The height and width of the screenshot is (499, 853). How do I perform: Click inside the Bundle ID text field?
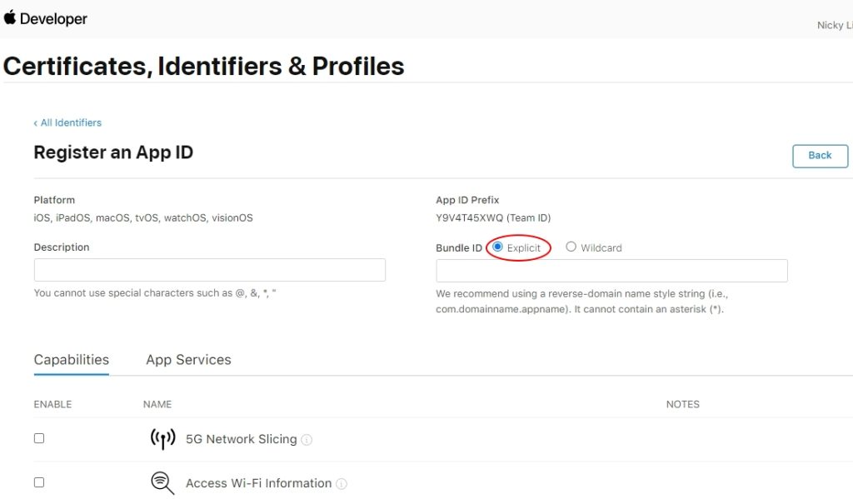coord(611,270)
